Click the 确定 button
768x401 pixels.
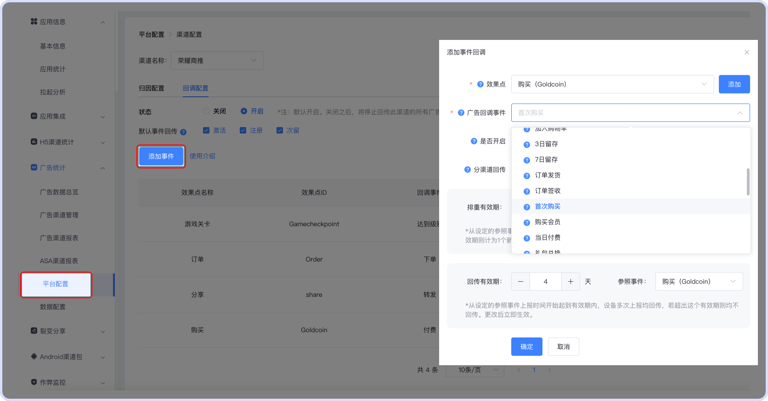527,347
